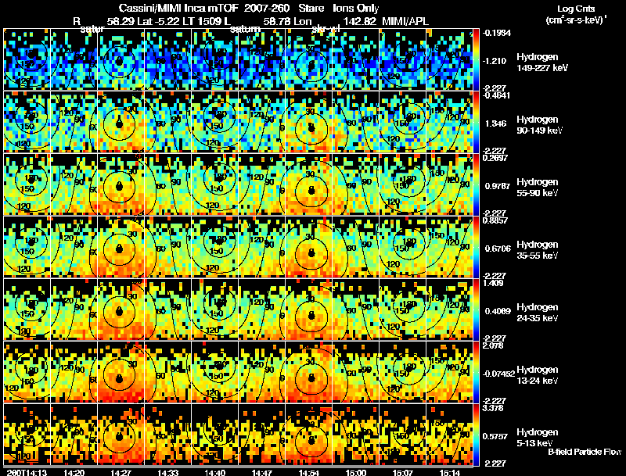Click the 'skr-wl' label above the panels
This screenshot has height=476, width=626.
coord(326,29)
